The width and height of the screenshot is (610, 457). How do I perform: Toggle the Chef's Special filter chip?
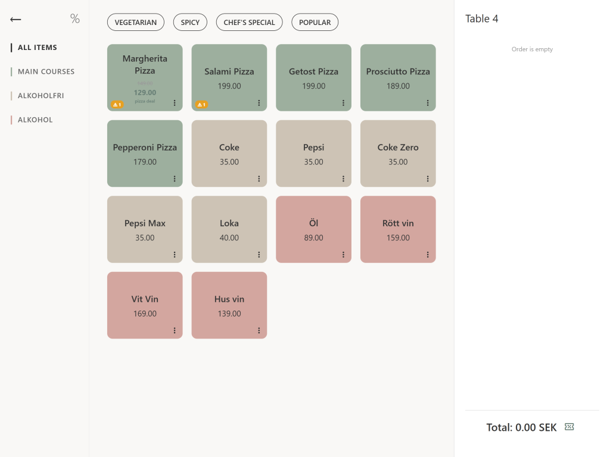250,22
